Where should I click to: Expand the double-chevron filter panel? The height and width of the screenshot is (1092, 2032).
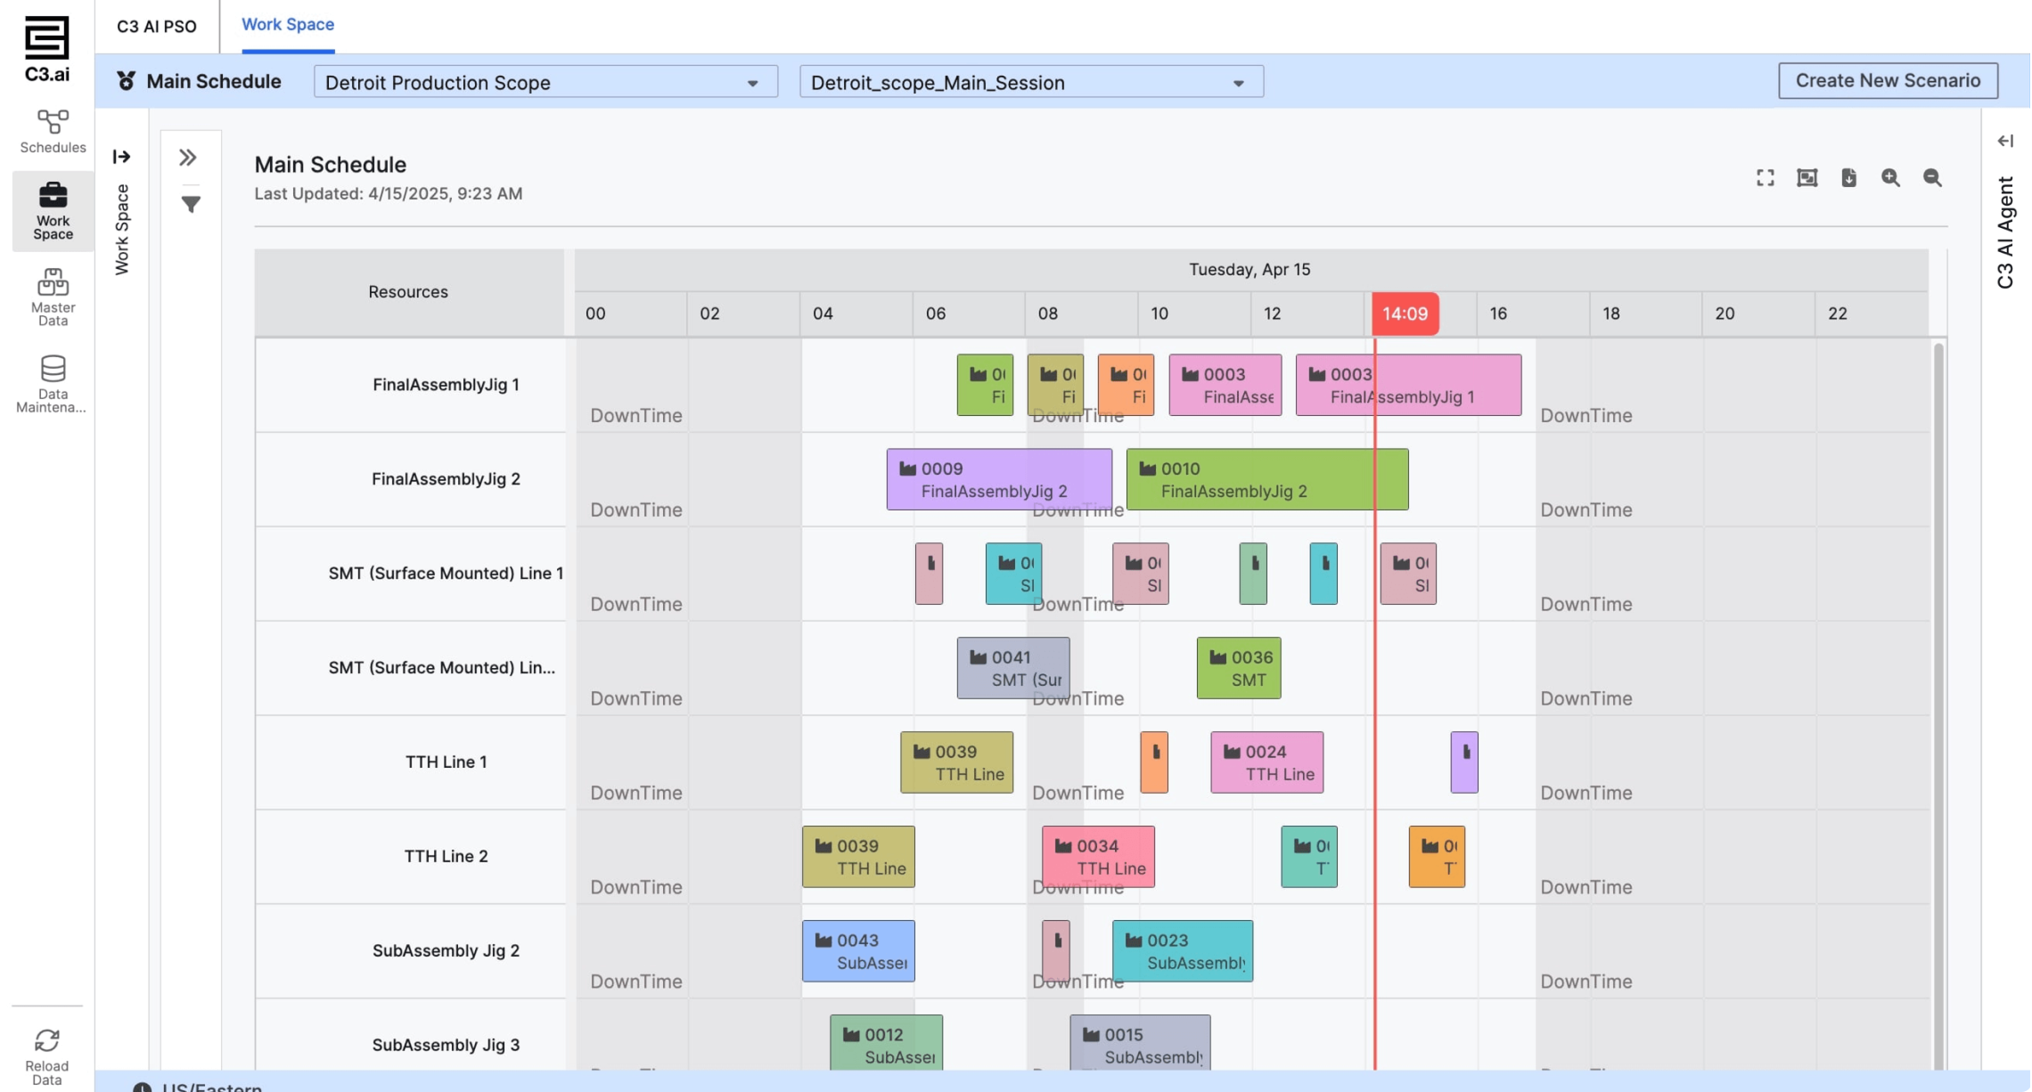tap(188, 158)
